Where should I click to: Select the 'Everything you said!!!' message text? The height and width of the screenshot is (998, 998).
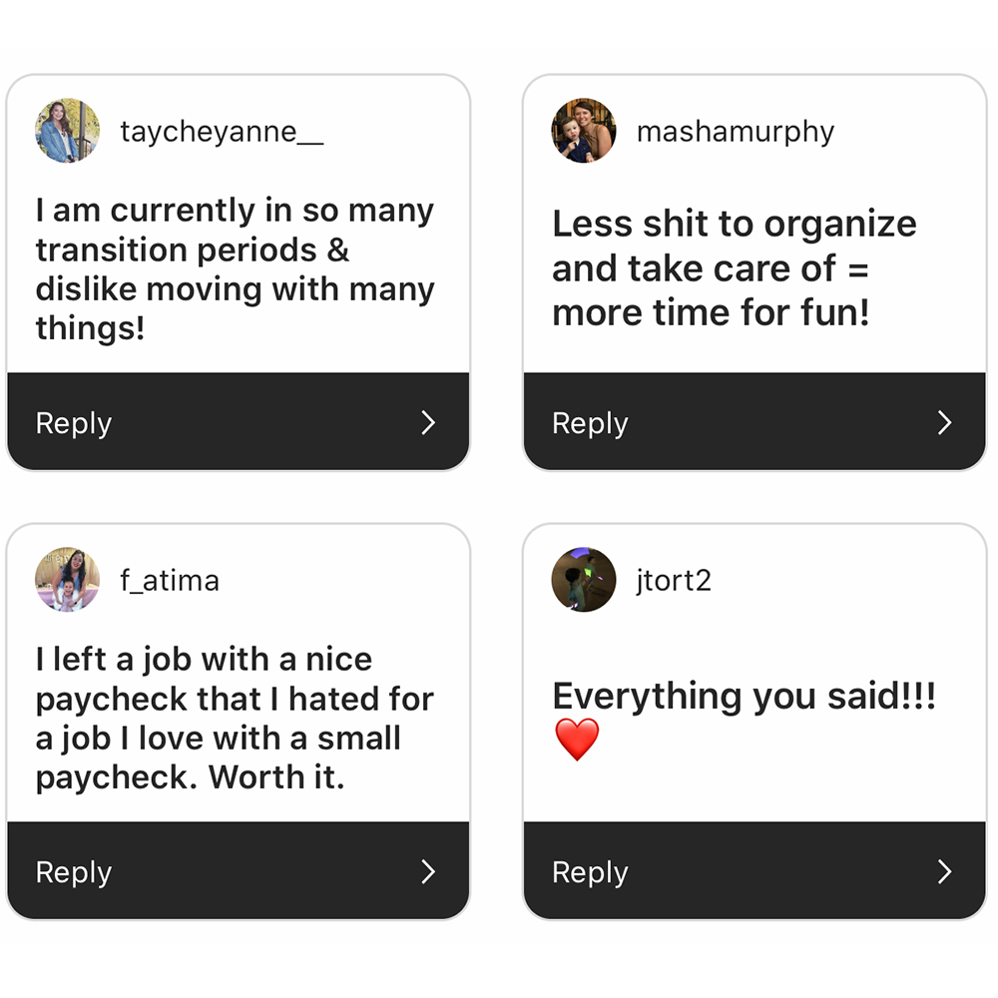tap(744, 696)
